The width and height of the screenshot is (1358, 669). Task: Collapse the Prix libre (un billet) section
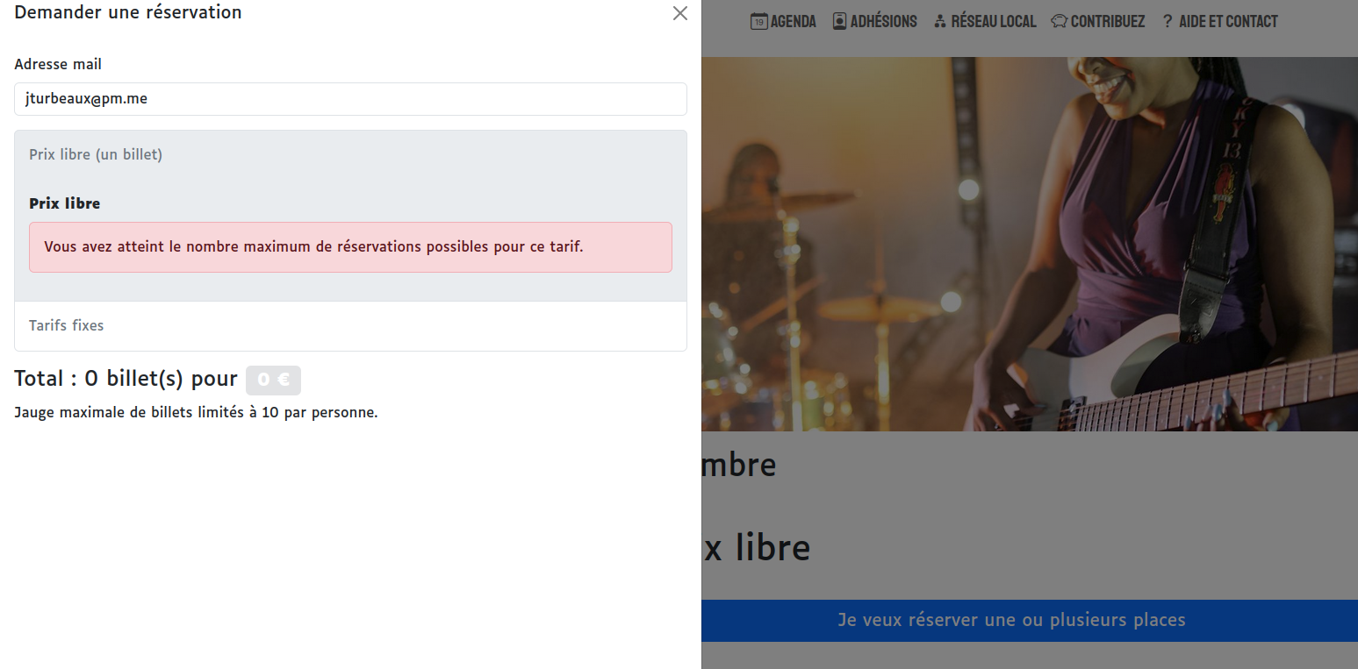point(350,154)
